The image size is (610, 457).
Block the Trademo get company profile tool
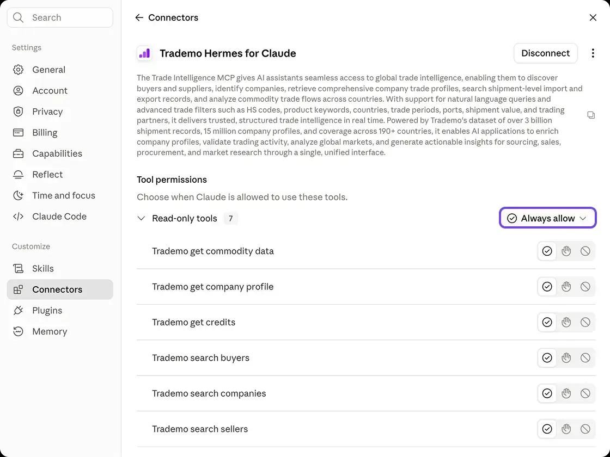pos(585,287)
